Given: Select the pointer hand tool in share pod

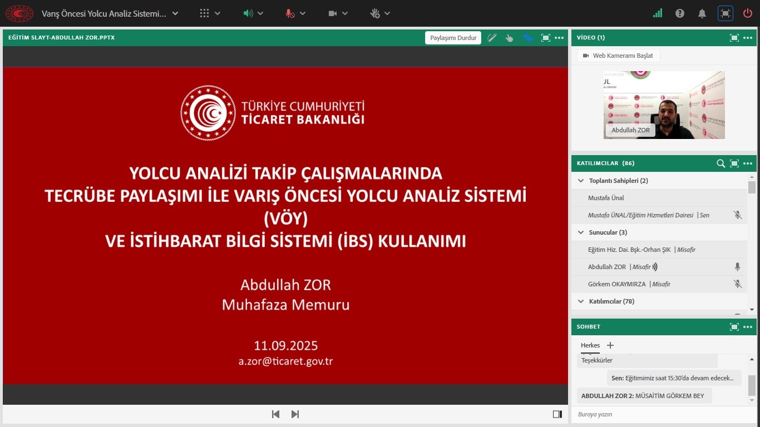Looking at the screenshot, I should pos(509,38).
